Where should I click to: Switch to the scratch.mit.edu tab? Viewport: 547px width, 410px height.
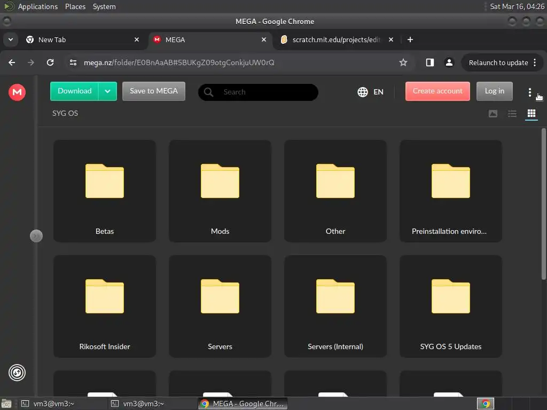click(337, 40)
